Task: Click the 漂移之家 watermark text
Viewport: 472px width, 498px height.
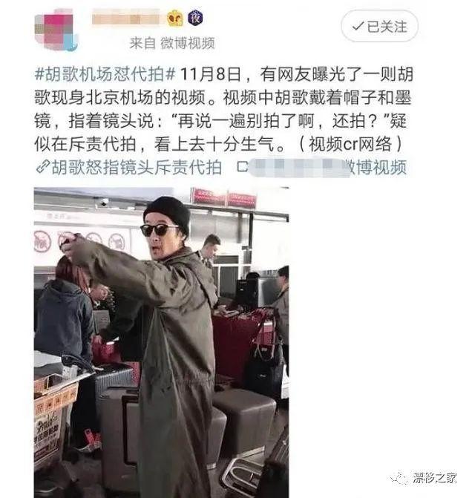Action: click(x=434, y=478)
